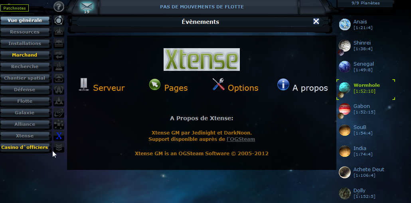
Task: Click the icon next to Flotte
Action: point(59,101)
